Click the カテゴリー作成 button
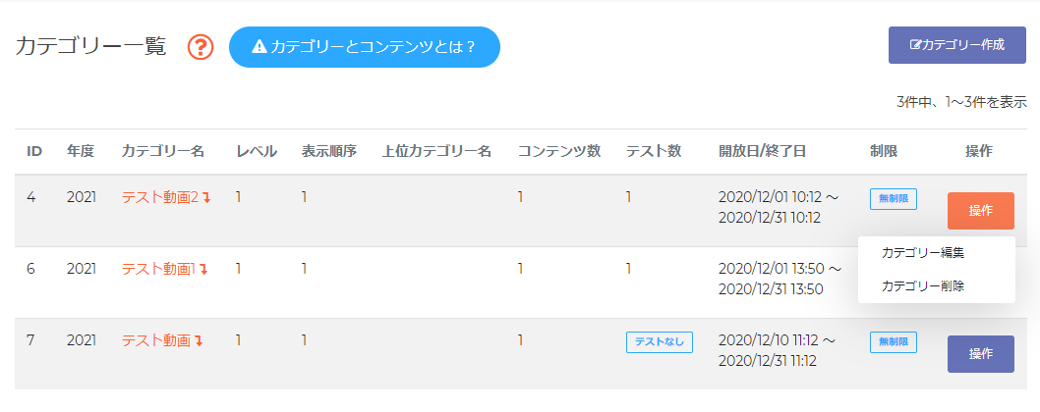 tap(957, 45)
